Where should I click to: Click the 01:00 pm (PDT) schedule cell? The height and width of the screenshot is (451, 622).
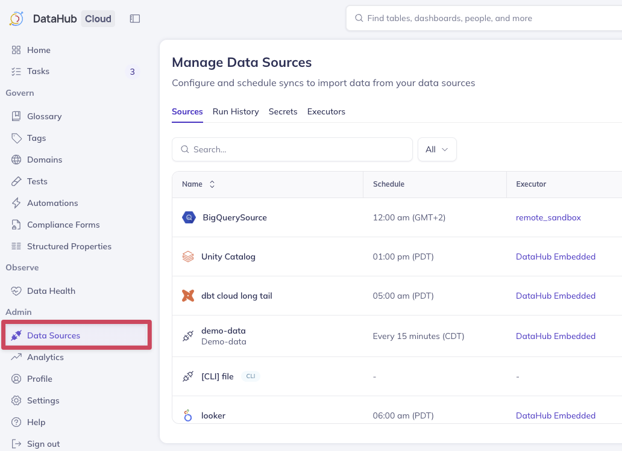(403, 257)
